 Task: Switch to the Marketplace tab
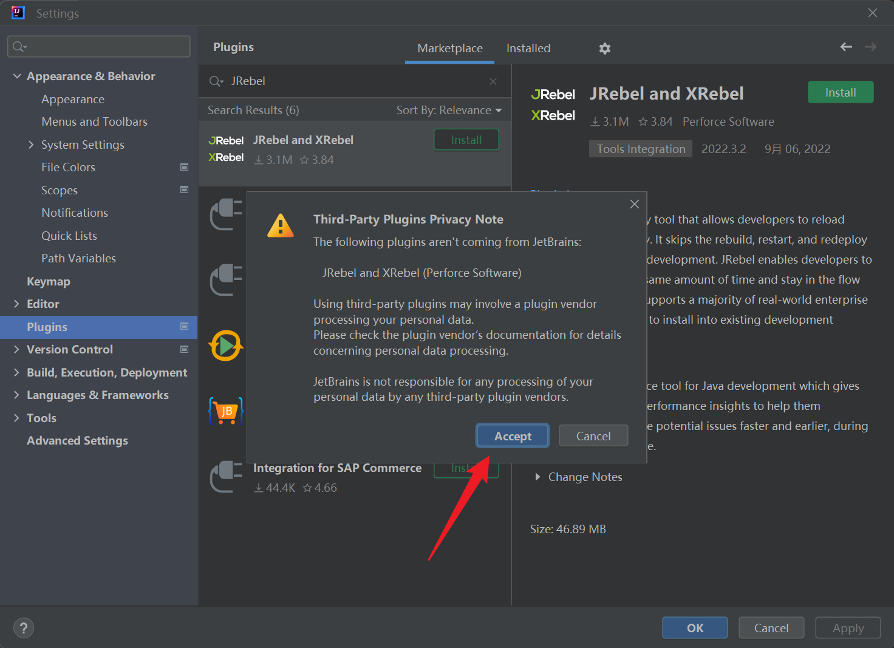point(450,48)
